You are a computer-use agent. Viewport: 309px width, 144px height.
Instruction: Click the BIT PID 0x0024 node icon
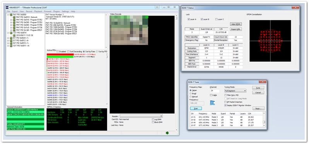coord(11,38)
